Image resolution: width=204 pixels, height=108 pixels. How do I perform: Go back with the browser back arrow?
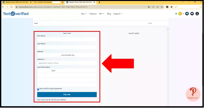[x=3, y=7]
